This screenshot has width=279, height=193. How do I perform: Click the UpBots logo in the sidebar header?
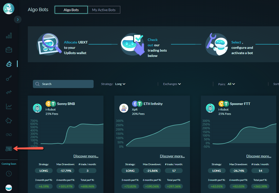click(x=9, y=9)
